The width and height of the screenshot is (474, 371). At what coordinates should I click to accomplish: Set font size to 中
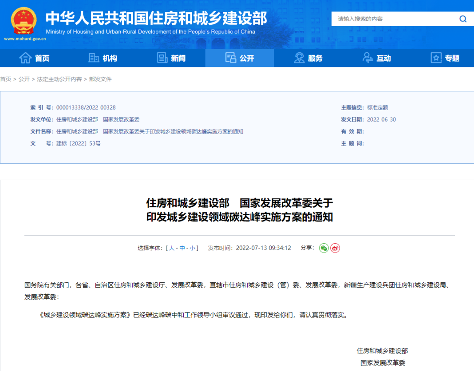click(x=182, y=248)
